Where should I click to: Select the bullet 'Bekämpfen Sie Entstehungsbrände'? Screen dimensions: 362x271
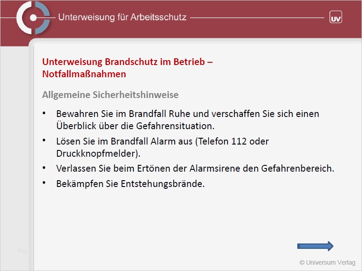pyautogui.click(x=130, y=184)
